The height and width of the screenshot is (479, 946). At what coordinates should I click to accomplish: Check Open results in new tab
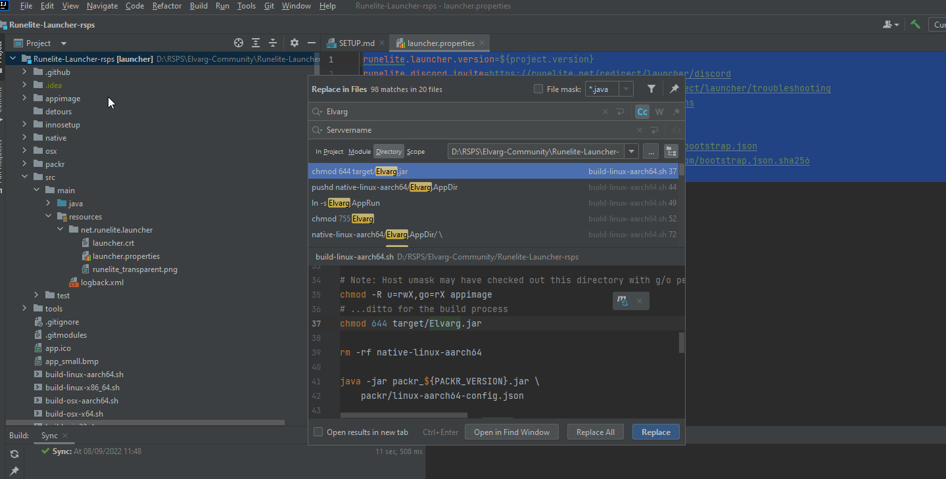coord(318,432)
